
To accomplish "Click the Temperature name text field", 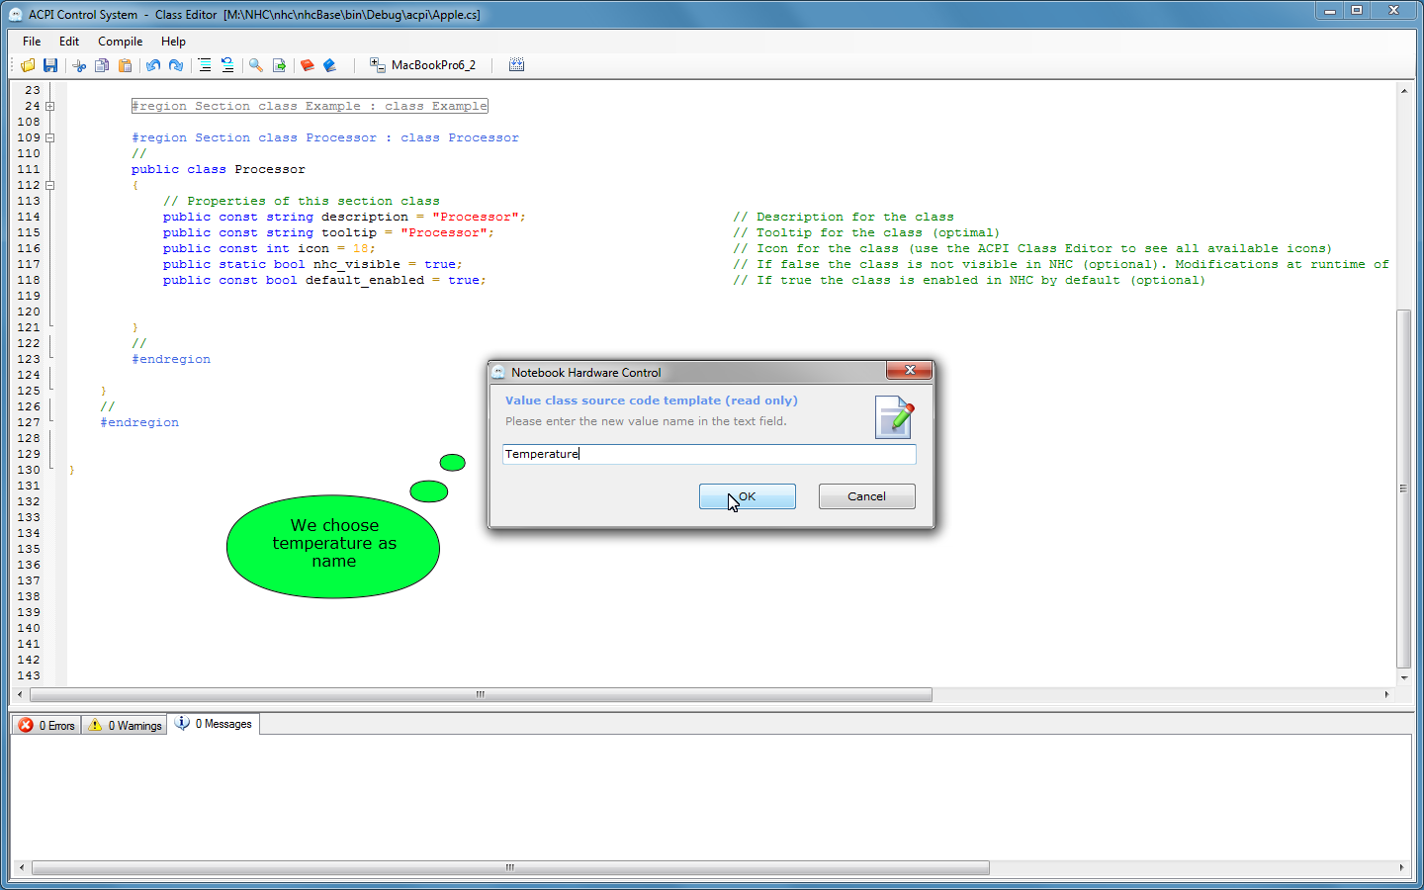I will click(x=709, y=454).
